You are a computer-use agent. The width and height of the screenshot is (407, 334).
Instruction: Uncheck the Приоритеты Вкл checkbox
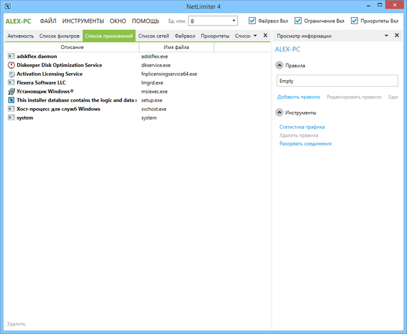355,20
